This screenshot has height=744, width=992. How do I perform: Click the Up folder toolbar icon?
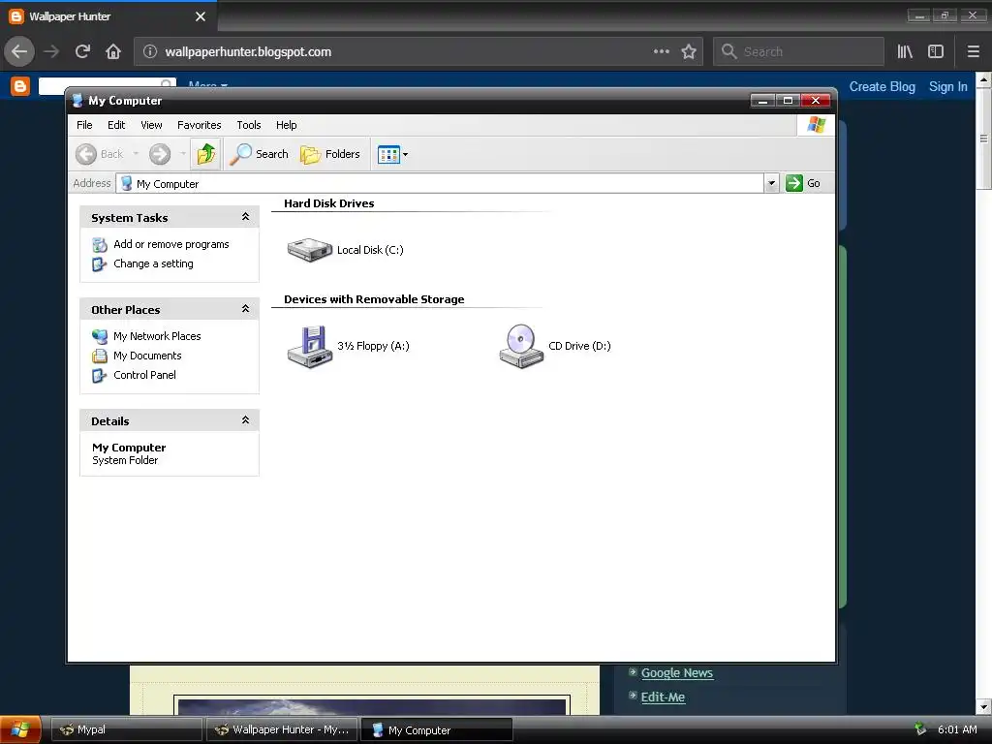click(205, 154)
